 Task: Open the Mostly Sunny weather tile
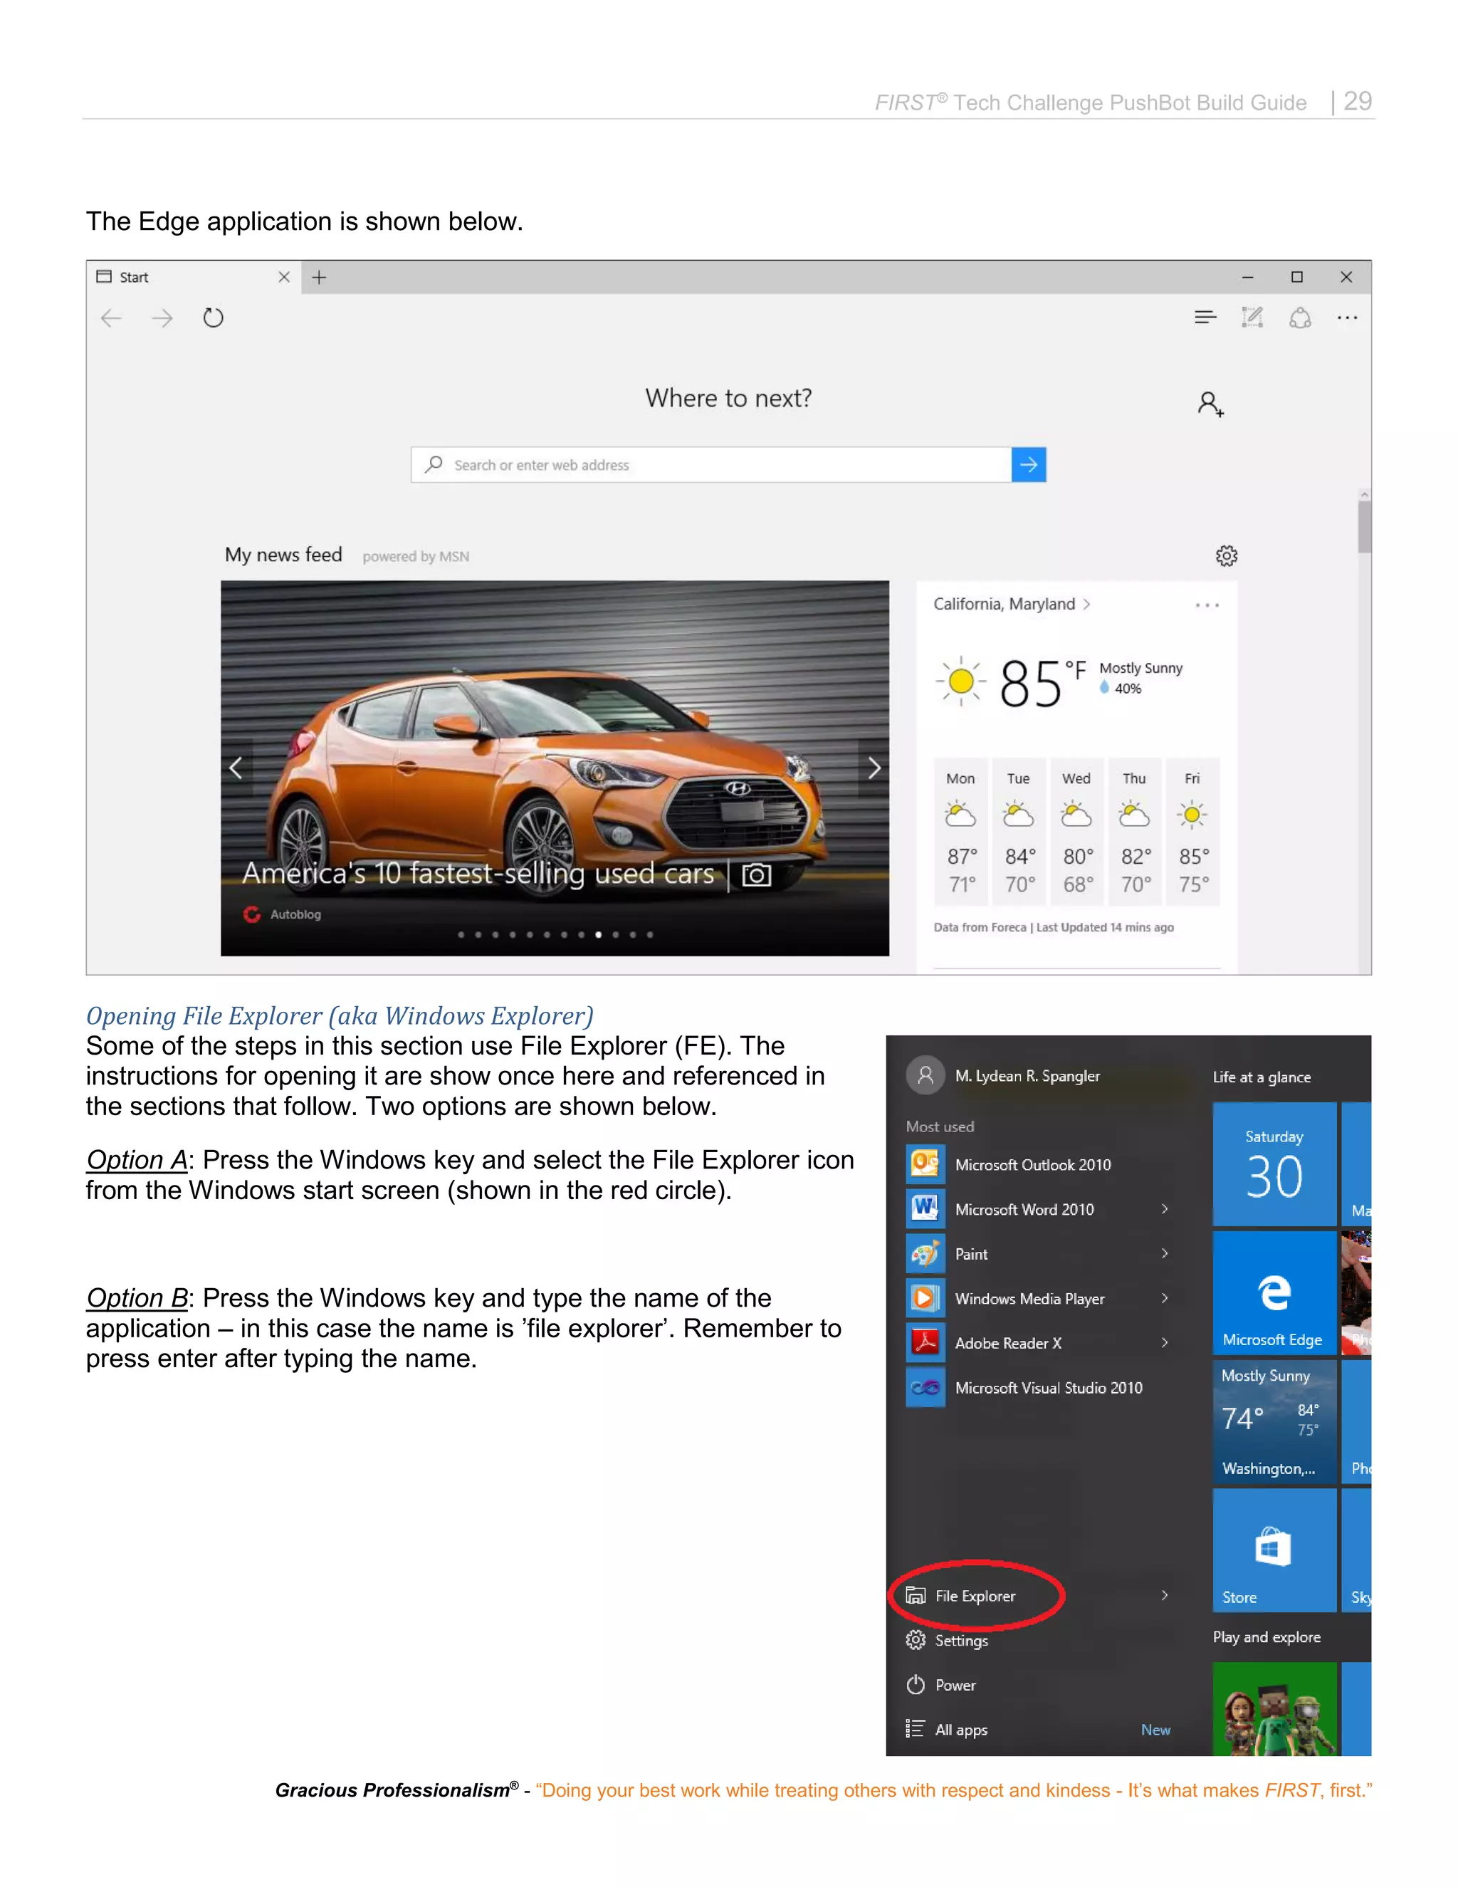tap(1274, 1421)
